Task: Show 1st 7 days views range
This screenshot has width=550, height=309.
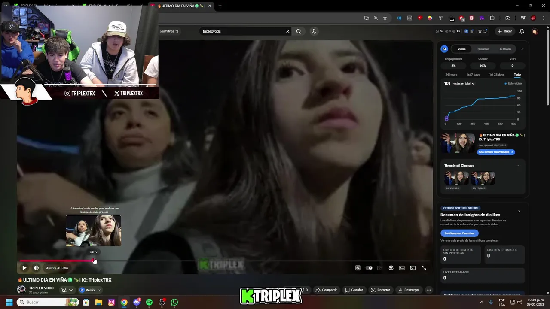Action: click(x=473, y=75)
